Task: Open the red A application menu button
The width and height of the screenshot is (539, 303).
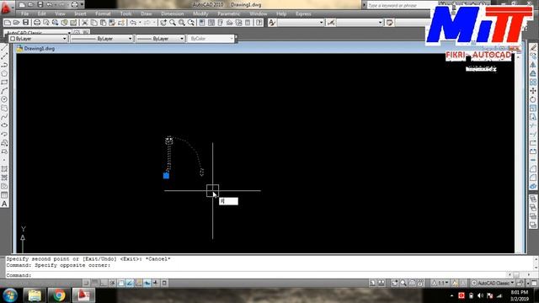Action: [6, 8]
